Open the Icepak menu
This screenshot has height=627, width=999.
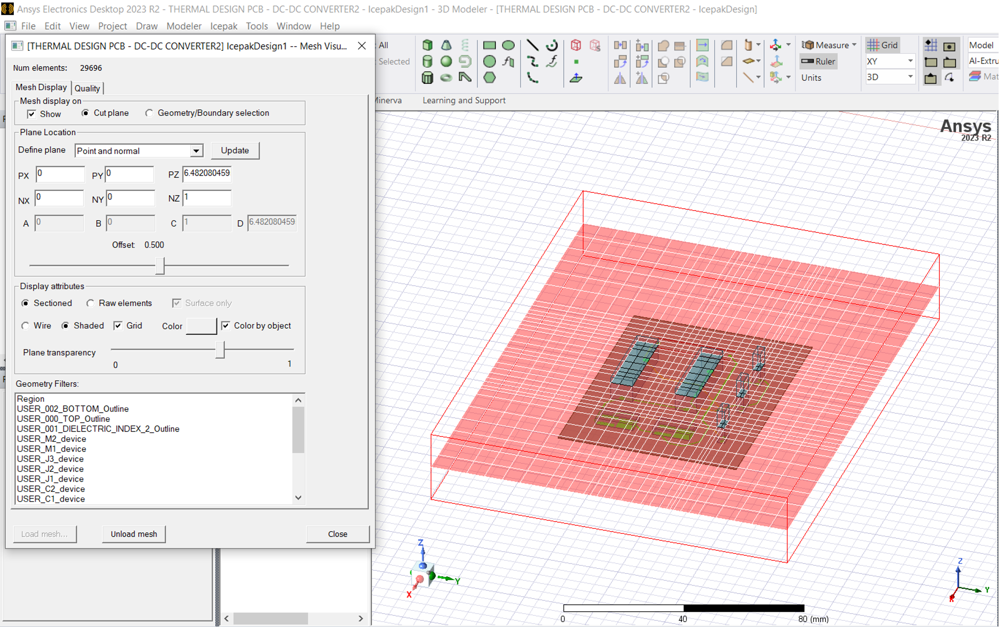[x=223, y=26]
